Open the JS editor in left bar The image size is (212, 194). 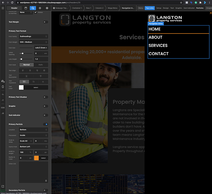pyautogui.click(x=3, y=113)
